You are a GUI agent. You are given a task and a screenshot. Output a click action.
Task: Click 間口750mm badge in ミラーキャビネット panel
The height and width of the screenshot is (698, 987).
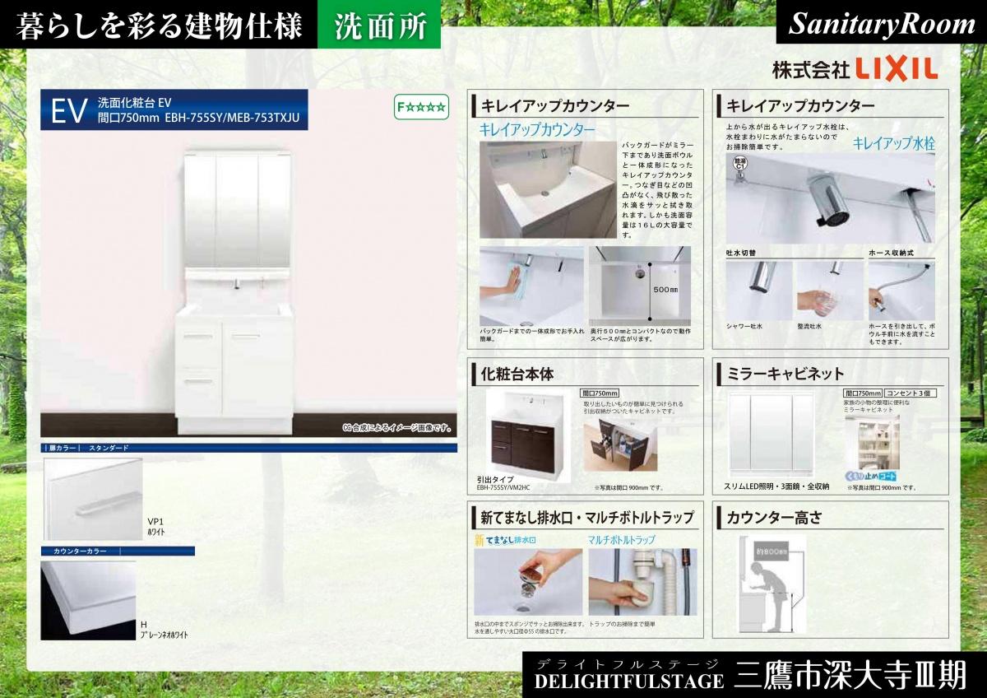click(x=864, y=393)
